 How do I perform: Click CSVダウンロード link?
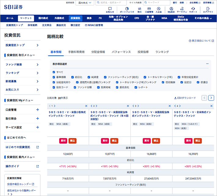(x=185, y=98)
